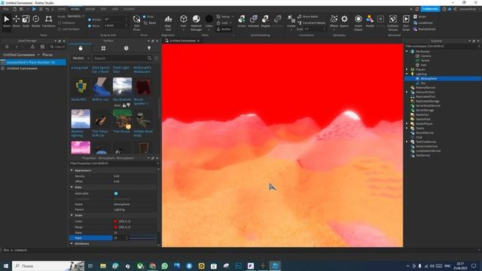Click the blue Play button in quick access bar
The width and height of the screenshot is (482, 271).
point(34,9)
